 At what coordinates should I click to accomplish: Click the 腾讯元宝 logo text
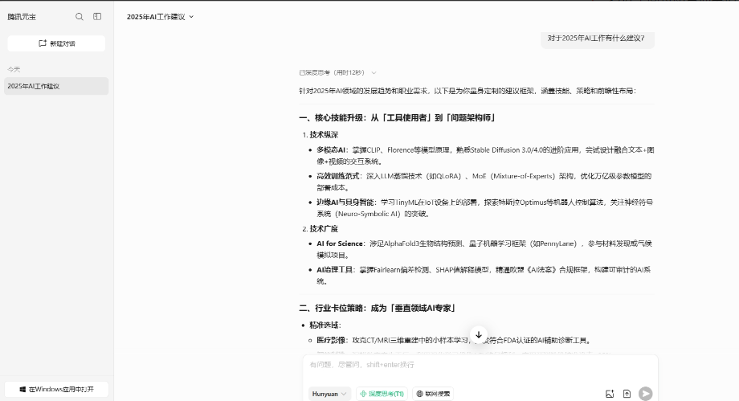(22, 17)
